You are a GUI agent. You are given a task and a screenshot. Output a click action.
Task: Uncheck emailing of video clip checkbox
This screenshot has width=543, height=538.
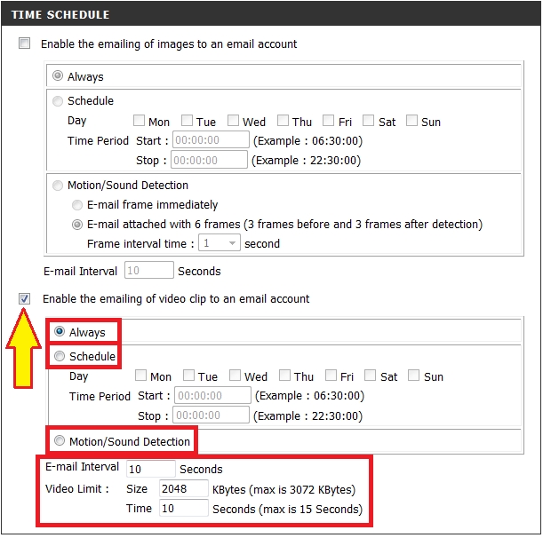click(x=24, y=299)
